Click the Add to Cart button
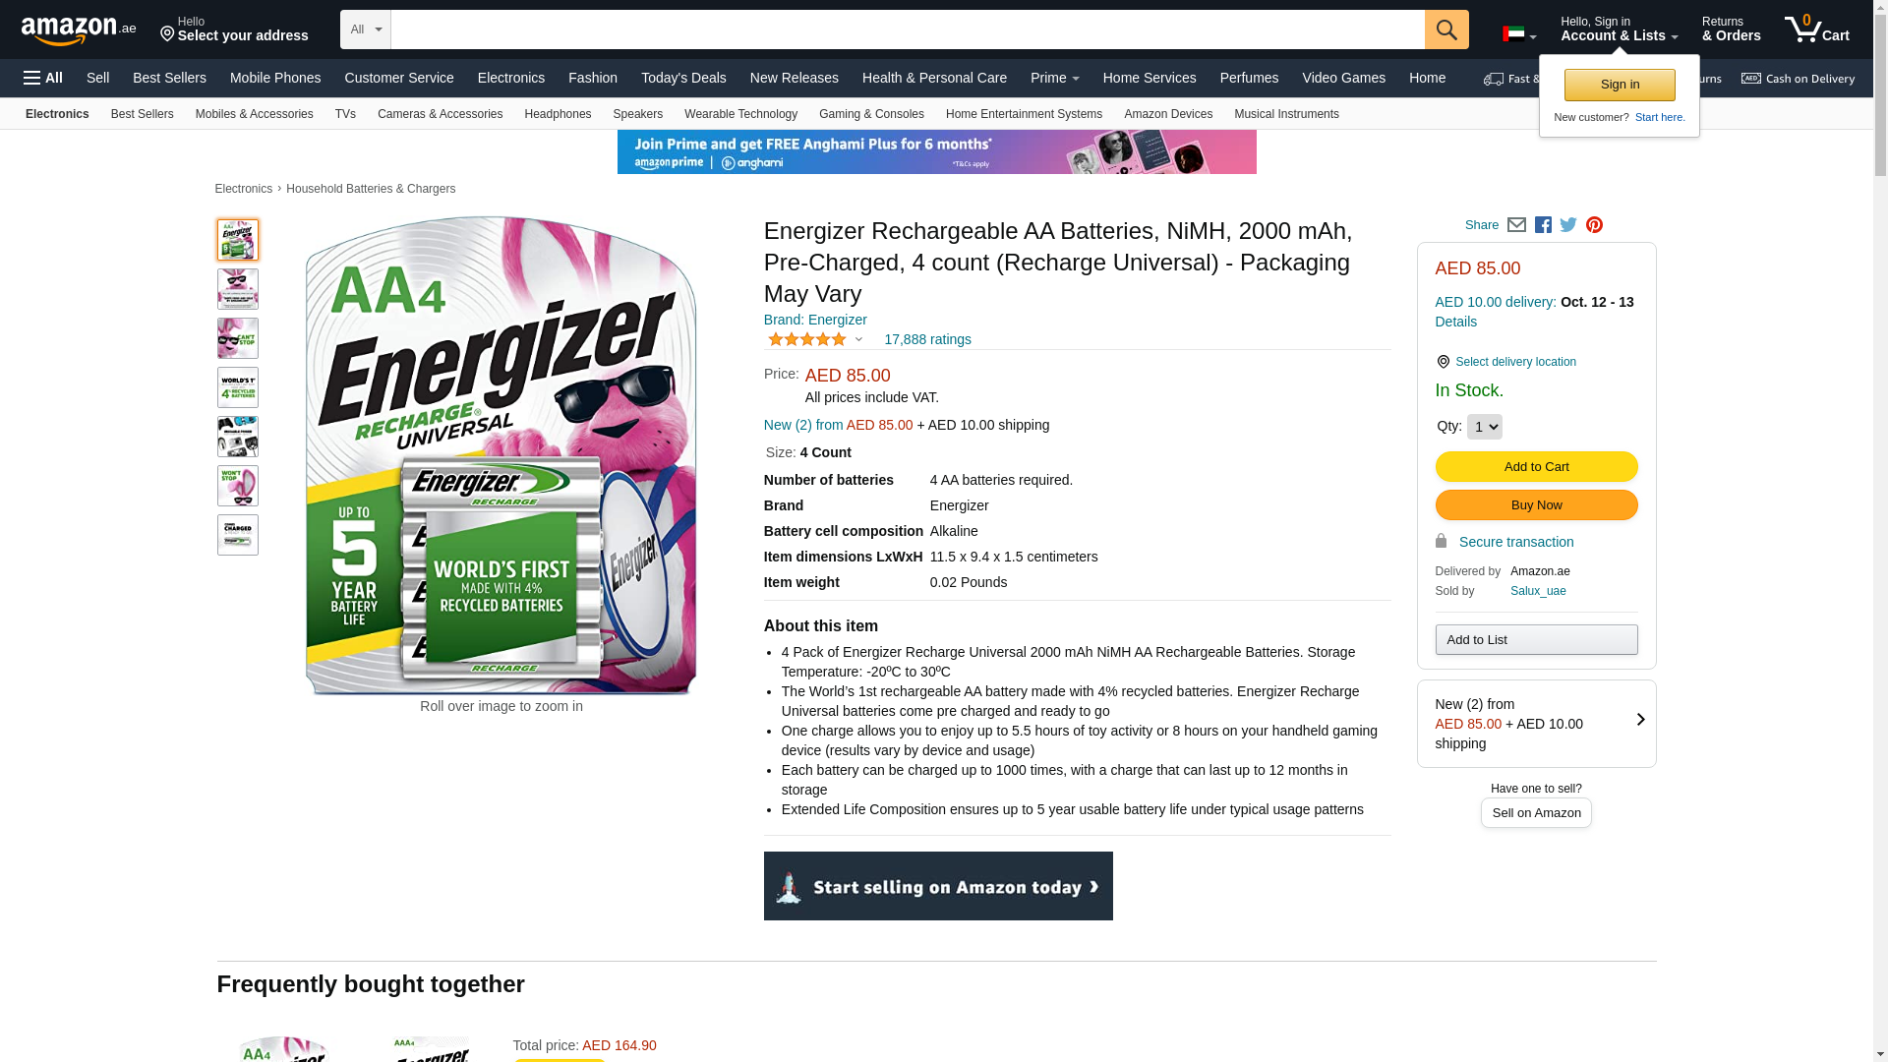This screenshot has width=1888, height=1062. click(x=1536, y=467)
